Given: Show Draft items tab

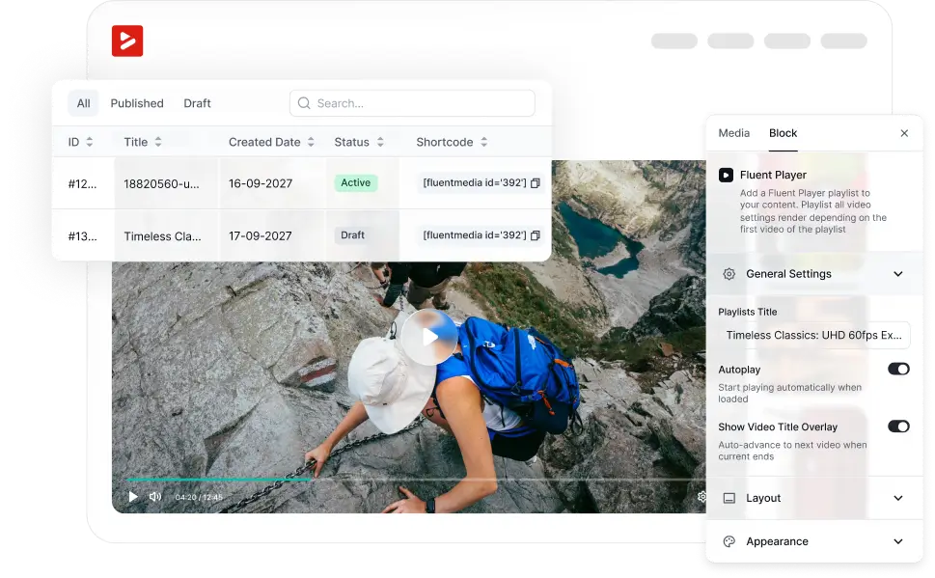Looking at the screenshot, I should coord(197,103).
